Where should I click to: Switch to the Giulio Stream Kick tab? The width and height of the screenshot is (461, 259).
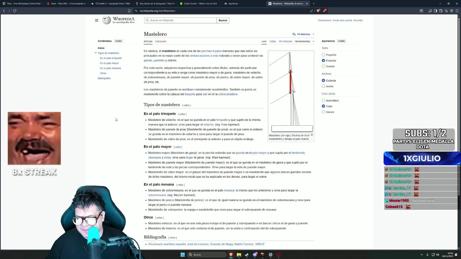point(198,4)
